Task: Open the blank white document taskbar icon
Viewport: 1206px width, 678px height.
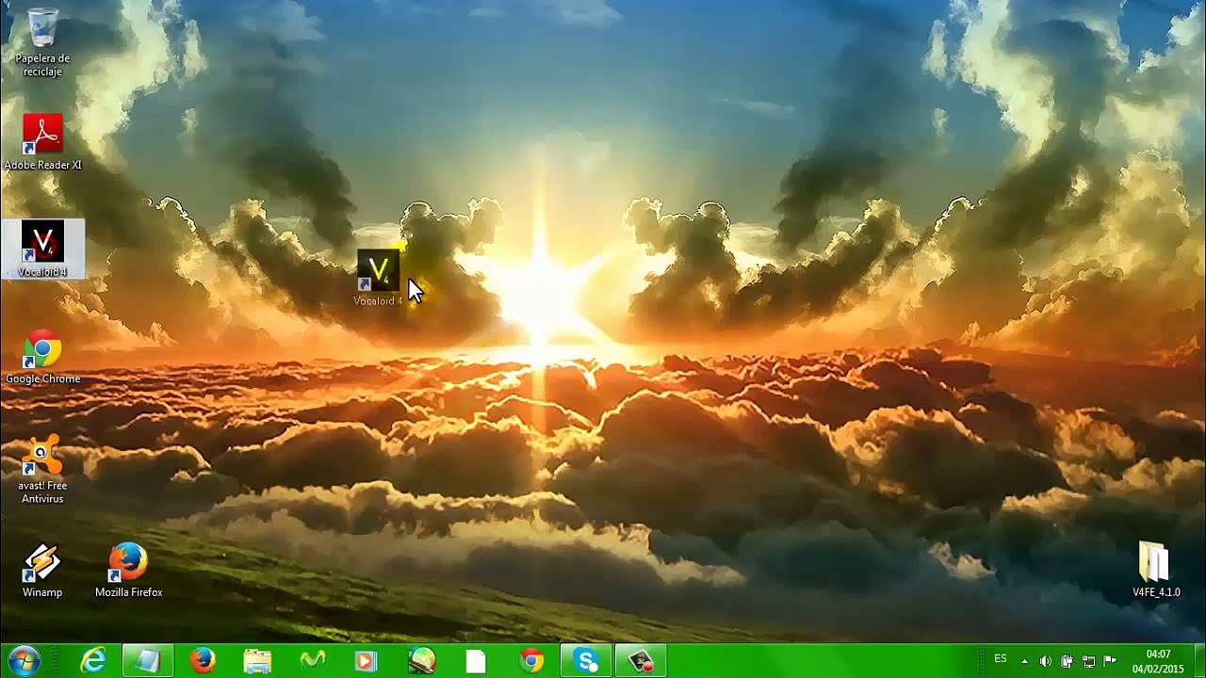Action: 476,661
